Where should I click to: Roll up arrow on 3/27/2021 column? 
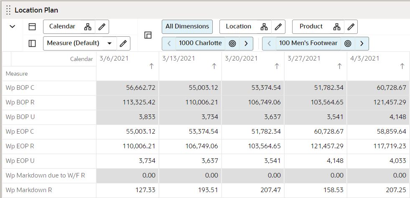click(340, 66)
